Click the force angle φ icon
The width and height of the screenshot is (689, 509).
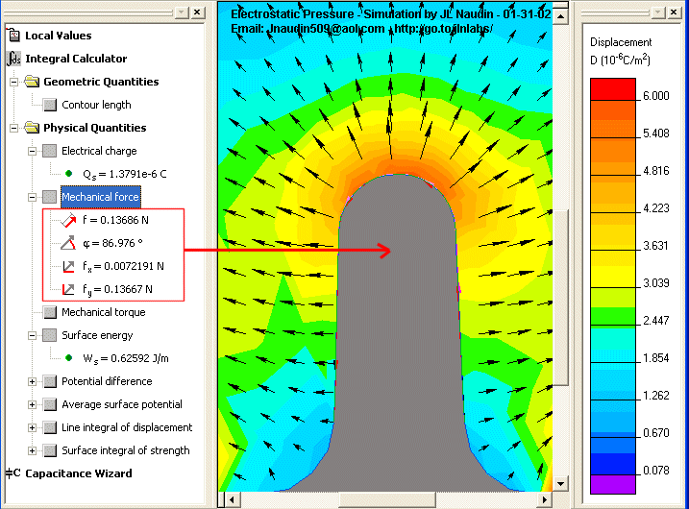click(x=68, y=243)
